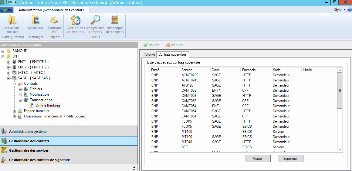Switch to the Général tab

(149, 55)
